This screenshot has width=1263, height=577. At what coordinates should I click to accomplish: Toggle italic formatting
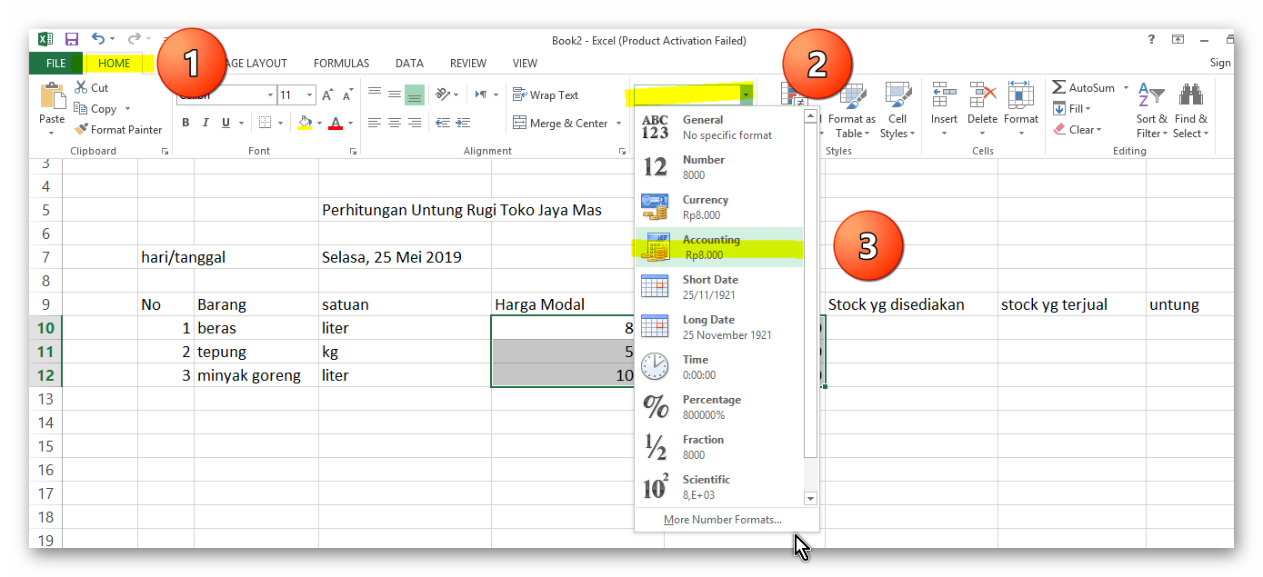pos(204,122)
